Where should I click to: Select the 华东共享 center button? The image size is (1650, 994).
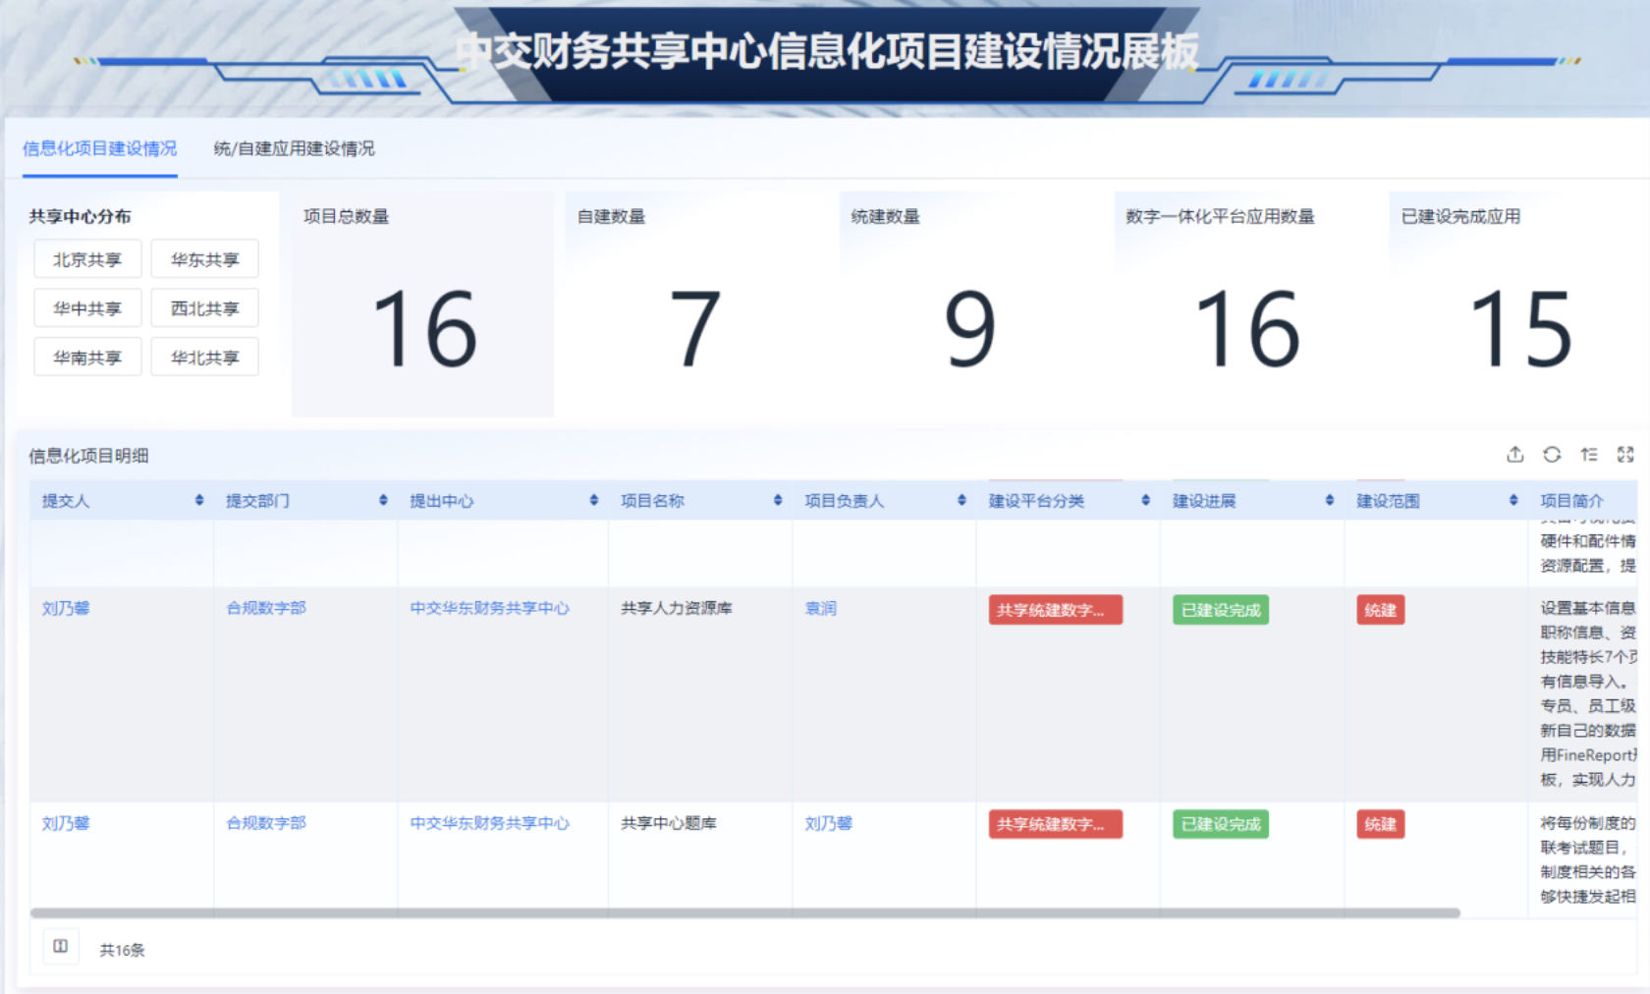tap(205, 259)
